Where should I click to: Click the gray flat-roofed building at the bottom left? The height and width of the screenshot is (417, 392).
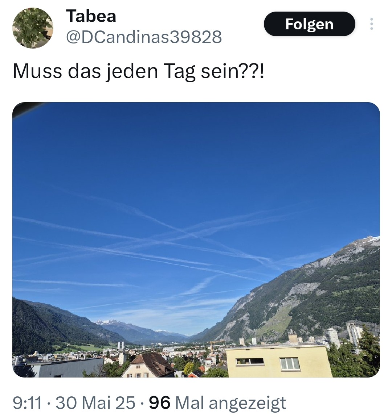(x=59, y=367)
